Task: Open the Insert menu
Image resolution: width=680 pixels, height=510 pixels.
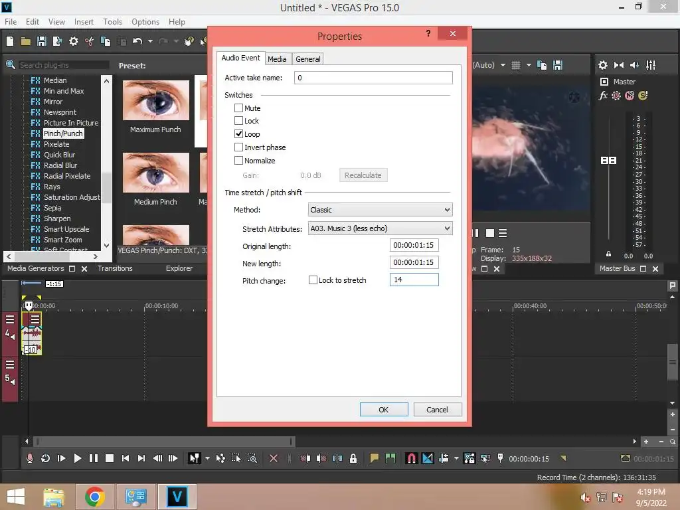Action: click(84, 22)
